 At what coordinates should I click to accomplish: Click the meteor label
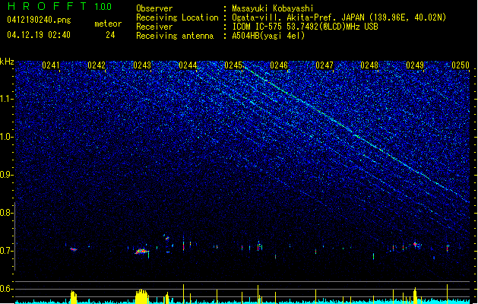pos(108,24)
